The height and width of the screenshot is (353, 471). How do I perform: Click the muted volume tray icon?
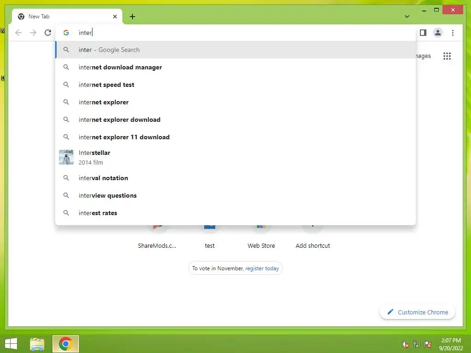406,344
